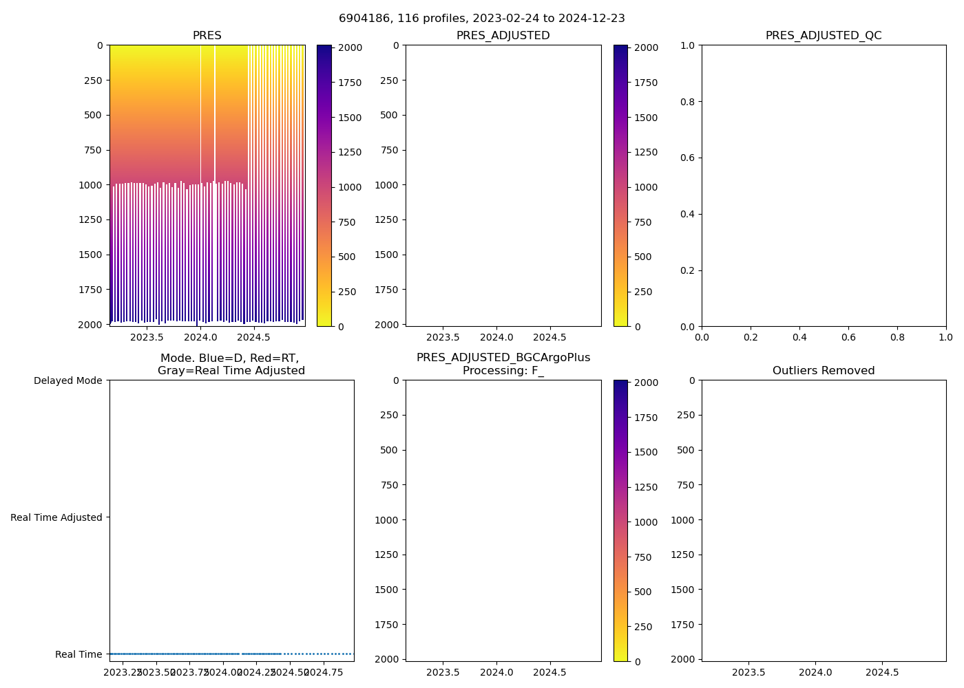Click the PRES_ADJUSTED plot title

coord(503,36)
